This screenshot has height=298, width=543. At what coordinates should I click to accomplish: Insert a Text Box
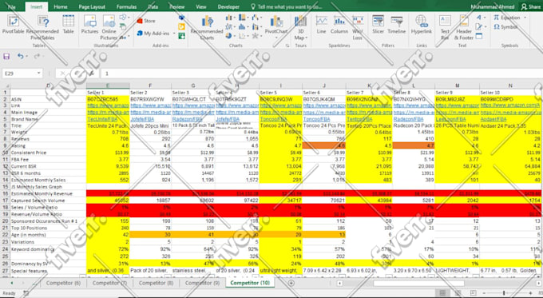point(445,28)
